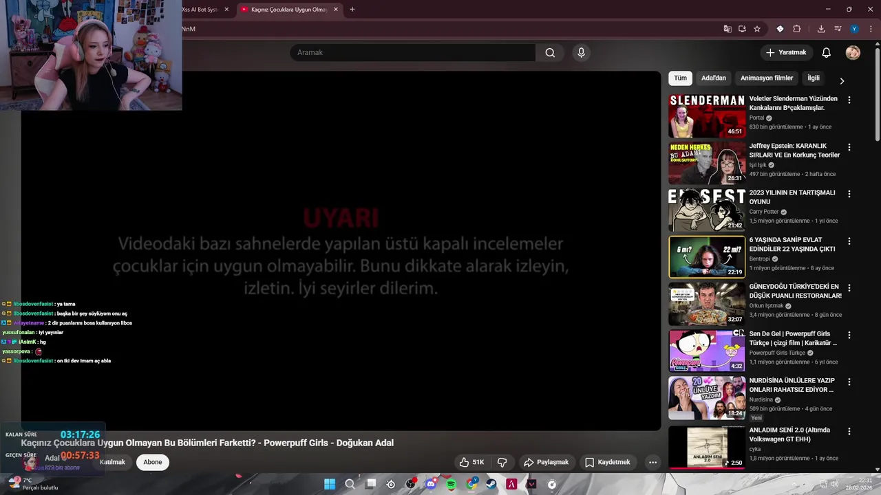881x495 pixels.
Task: Open the Nurdisina video thumbnail
Action: click(707, 397)
